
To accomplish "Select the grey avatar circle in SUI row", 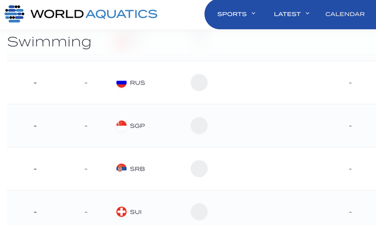I will [x=199, y=212].
